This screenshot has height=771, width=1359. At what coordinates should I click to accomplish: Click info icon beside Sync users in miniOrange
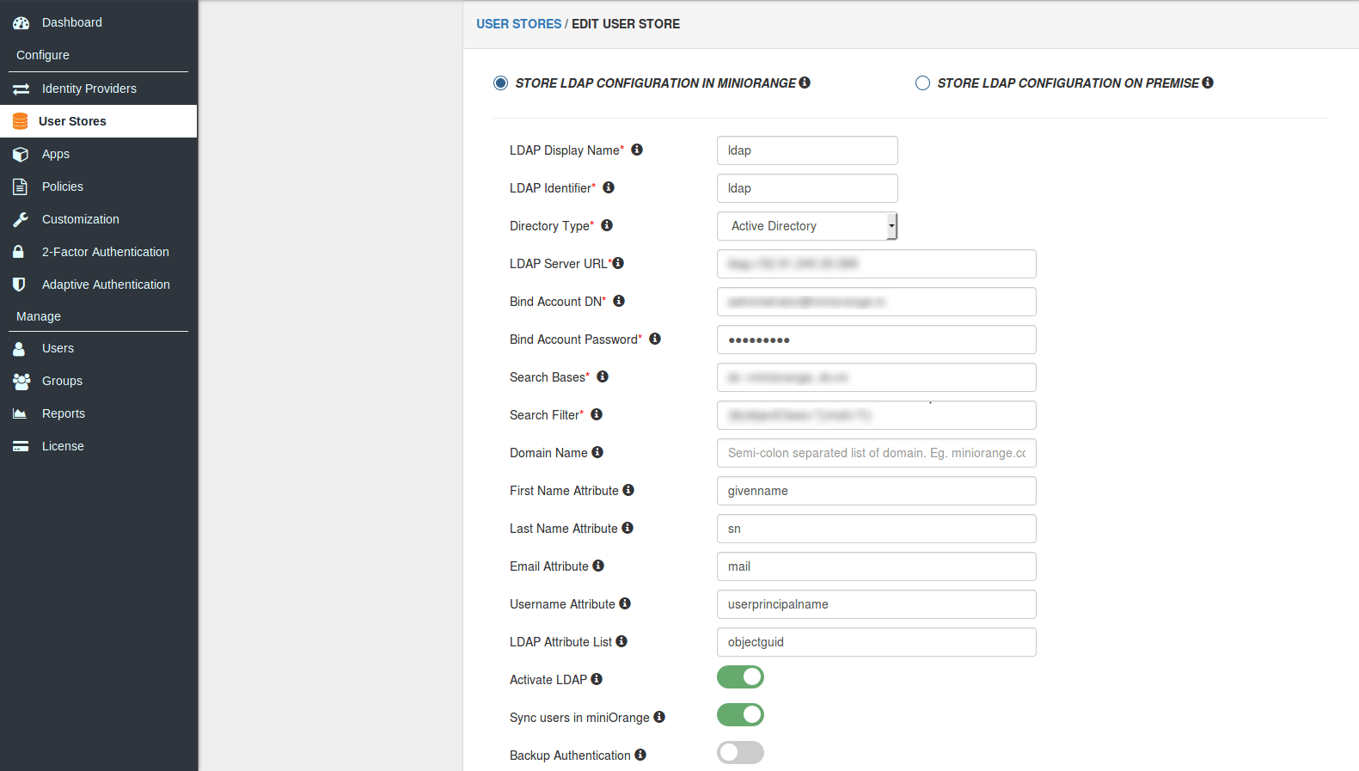pyautogui.click(x=659, y=717)
